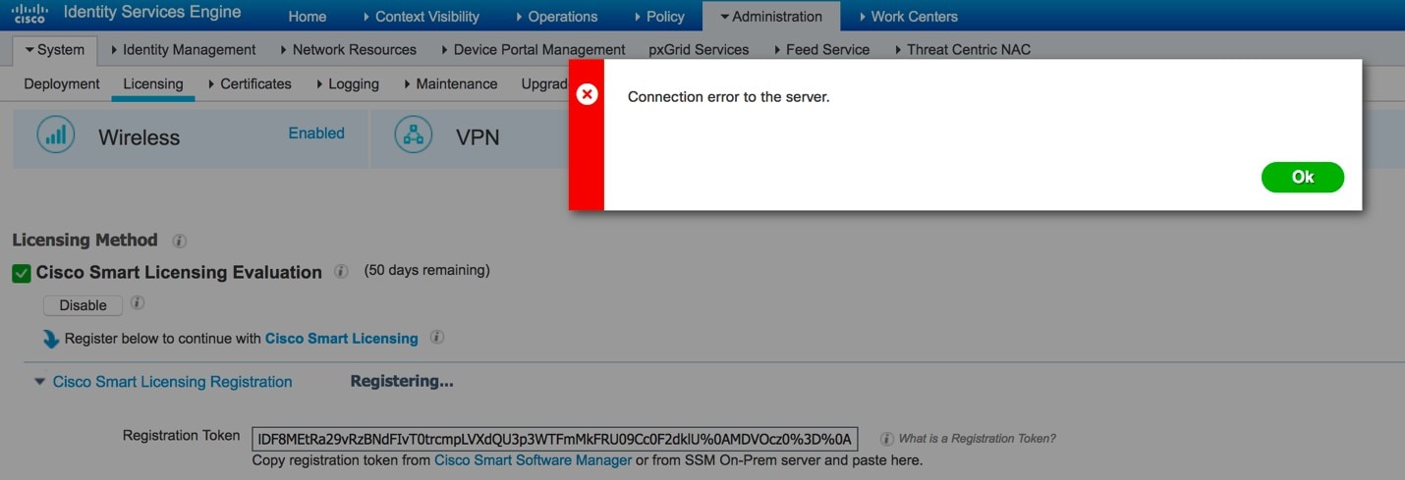Viewport: 1405px width, 480px height.
Task: Expand the Threat Centric NAC menu
Action: click(963, 49)
